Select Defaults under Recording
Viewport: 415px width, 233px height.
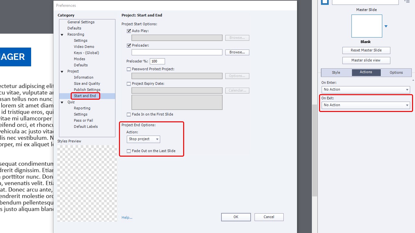[x=81, y=65]
